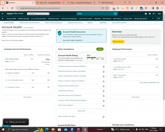Click the Edit favorites button
The width and height of the screenshot is (165, 132).
pyautogui.click(x=158, y=18)
